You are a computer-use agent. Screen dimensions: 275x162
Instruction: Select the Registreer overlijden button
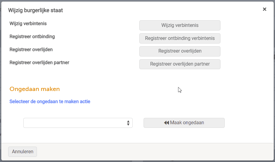[180, 51]
